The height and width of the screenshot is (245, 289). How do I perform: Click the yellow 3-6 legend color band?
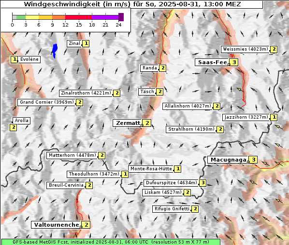(32, 17)
